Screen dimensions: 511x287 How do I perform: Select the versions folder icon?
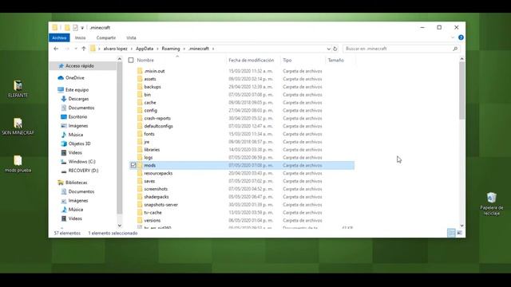coord(140,220)
